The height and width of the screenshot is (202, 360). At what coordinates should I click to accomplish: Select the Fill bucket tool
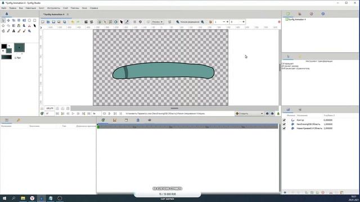[x=3, y=31]
